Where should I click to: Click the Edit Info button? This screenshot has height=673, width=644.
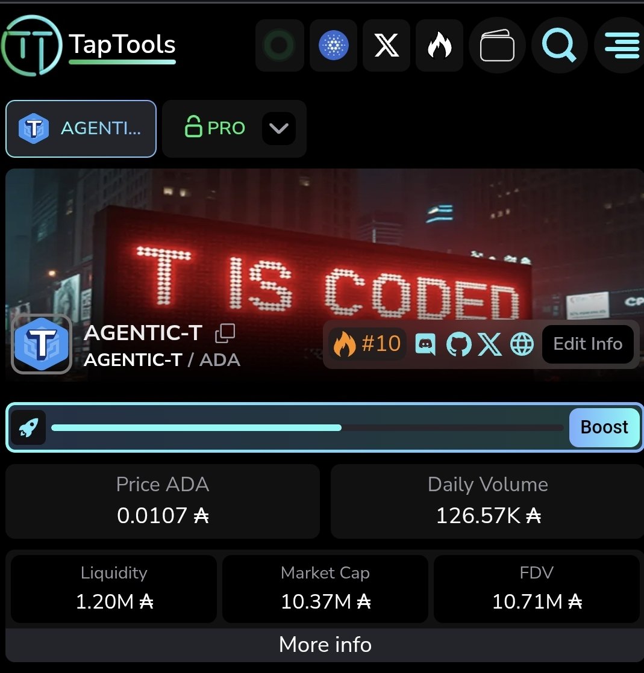coord(587,344)
